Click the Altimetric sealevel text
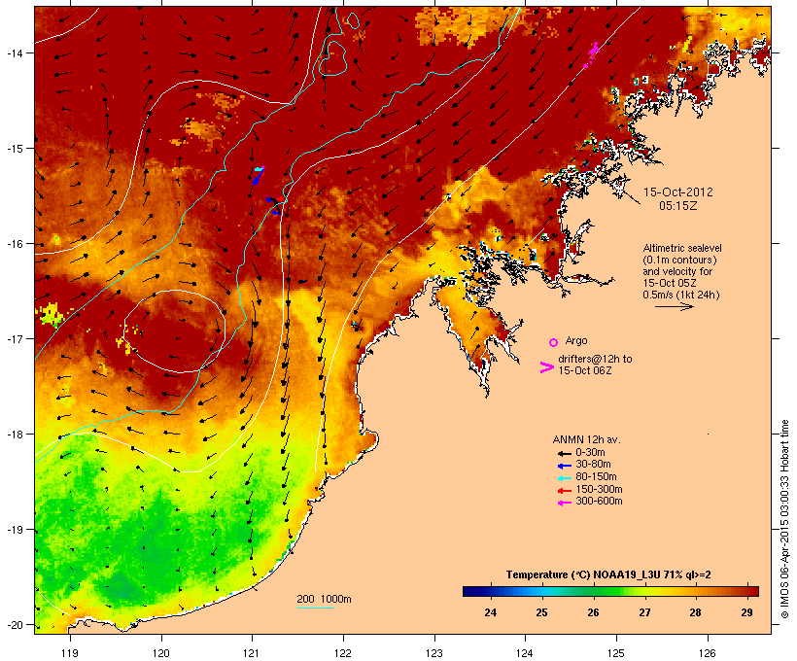This screenshot has width=797, height=661. click(682, 248)
